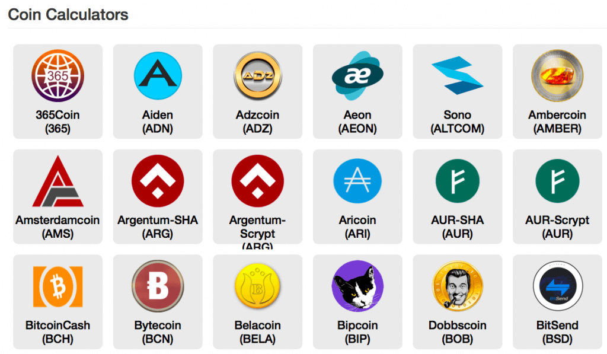The width and height of the screenshot is (607, 354).
Task: Select the Aricoin blue circle icon
Action: click(x=357, y=181)
